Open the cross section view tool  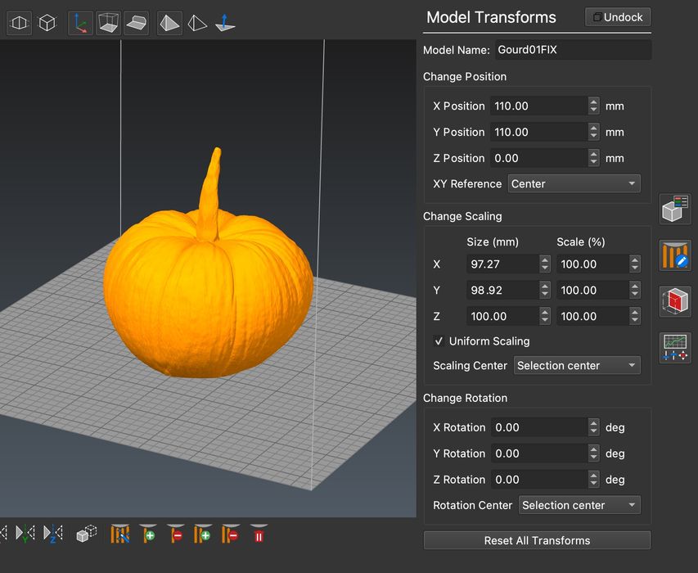(675, 301)
